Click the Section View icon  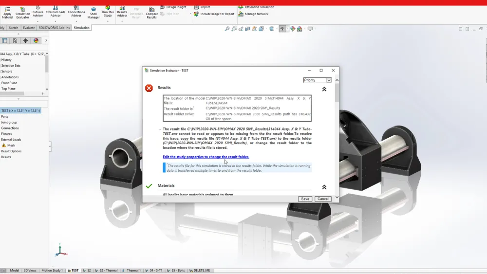point(247,29)
